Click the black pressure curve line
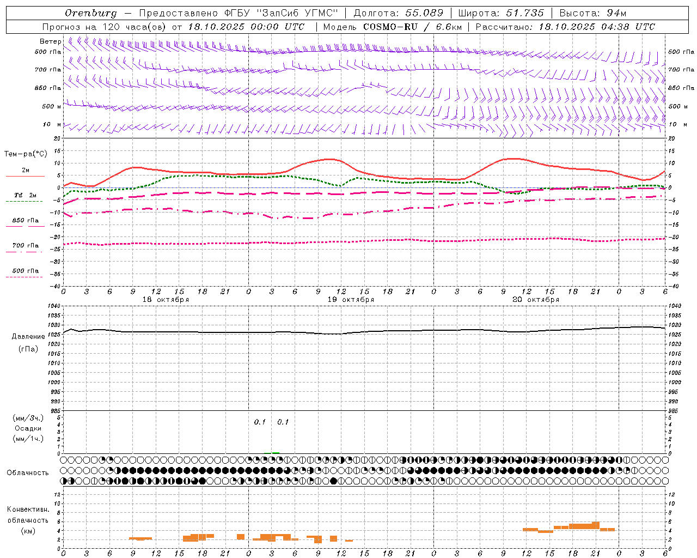 coord(364,331)
